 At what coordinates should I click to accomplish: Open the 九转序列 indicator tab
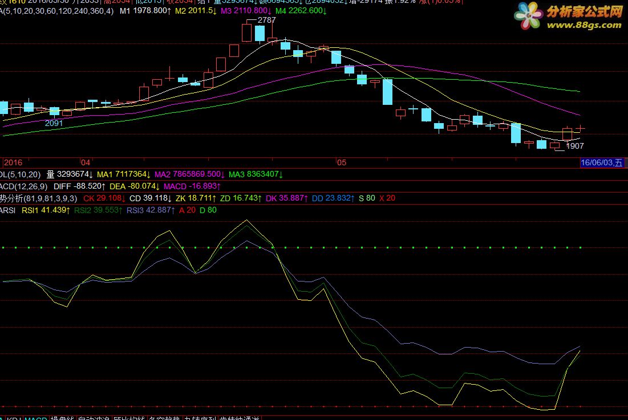point(200,418)
